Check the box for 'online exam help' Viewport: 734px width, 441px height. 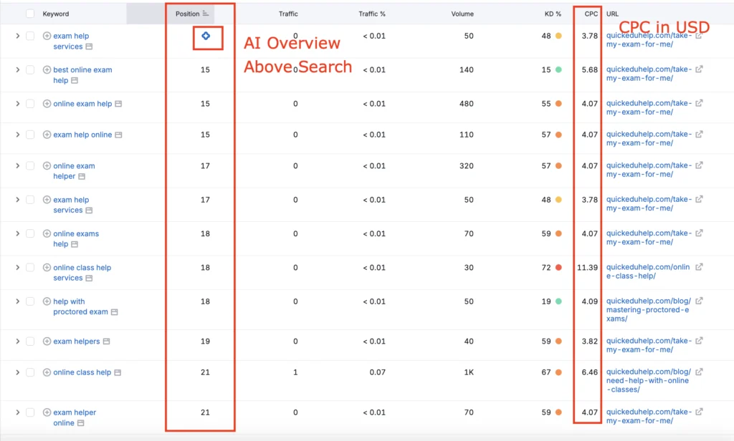click(x=30, y=104)
